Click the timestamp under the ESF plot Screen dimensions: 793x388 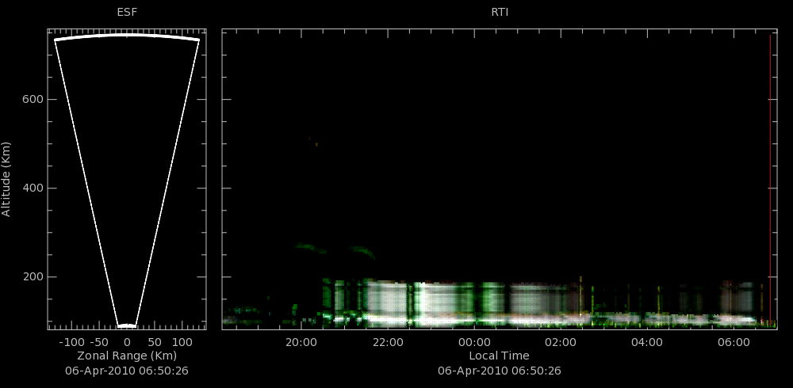[127, 371]
